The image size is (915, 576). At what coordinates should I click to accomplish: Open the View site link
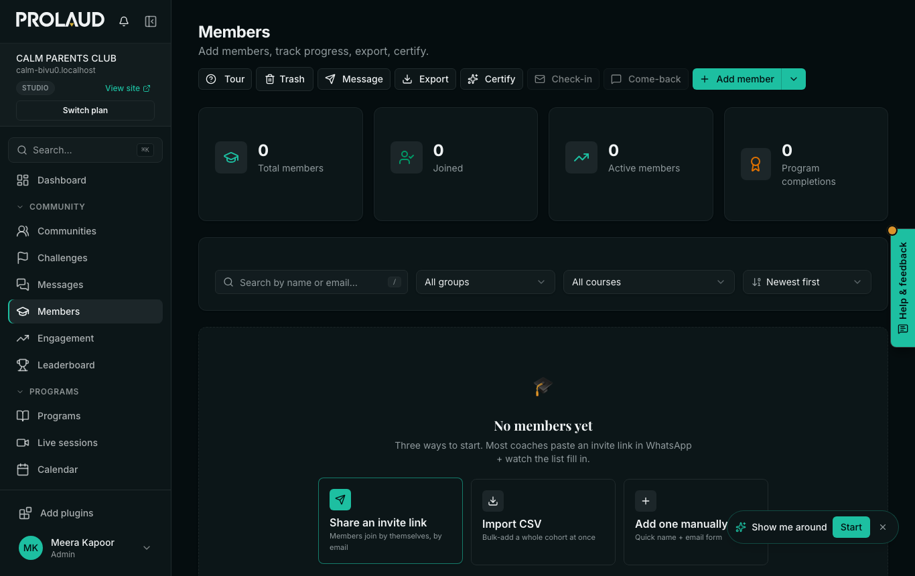128,88
